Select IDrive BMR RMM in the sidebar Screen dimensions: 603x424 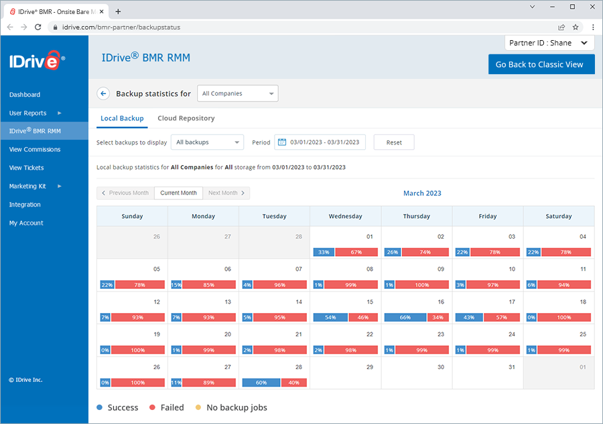click(44, 131)
